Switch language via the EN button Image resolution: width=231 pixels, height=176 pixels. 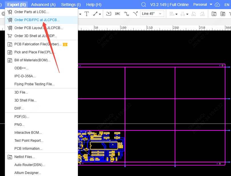coord(227,5)
